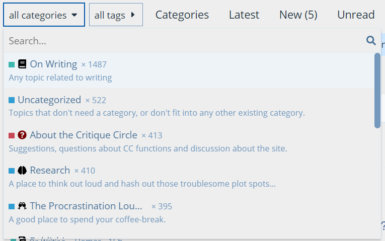
Task: Choose the Research category option
Action: tap(189, 177)
